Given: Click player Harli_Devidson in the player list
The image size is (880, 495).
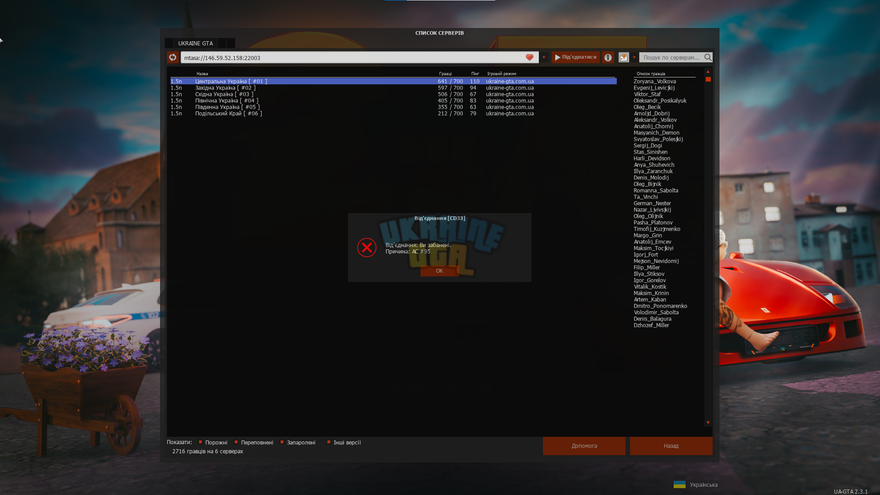Looking at the screenshot, I should point(652,158).
